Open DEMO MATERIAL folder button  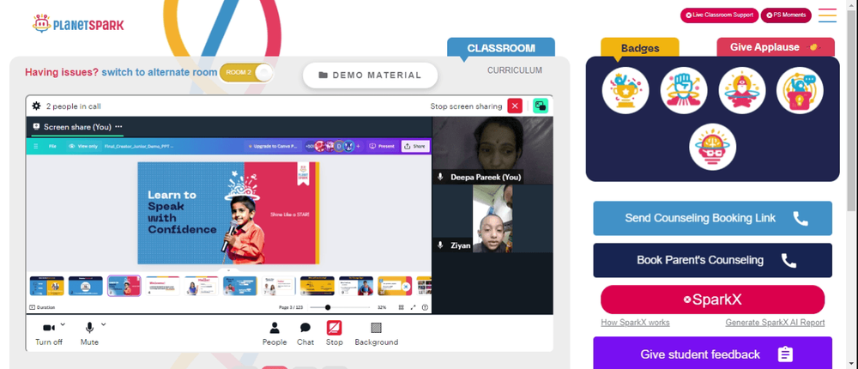pos(370,75)
